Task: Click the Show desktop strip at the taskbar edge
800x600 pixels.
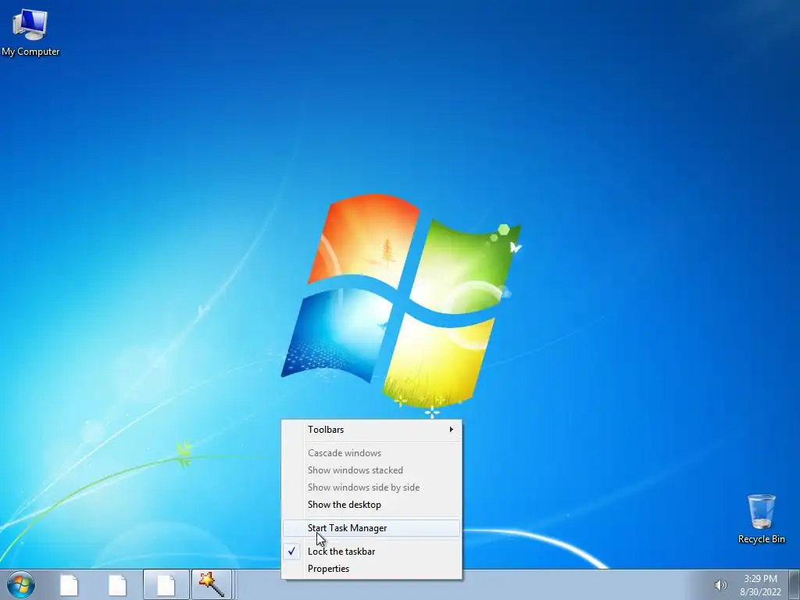Action: click(795, 585)
